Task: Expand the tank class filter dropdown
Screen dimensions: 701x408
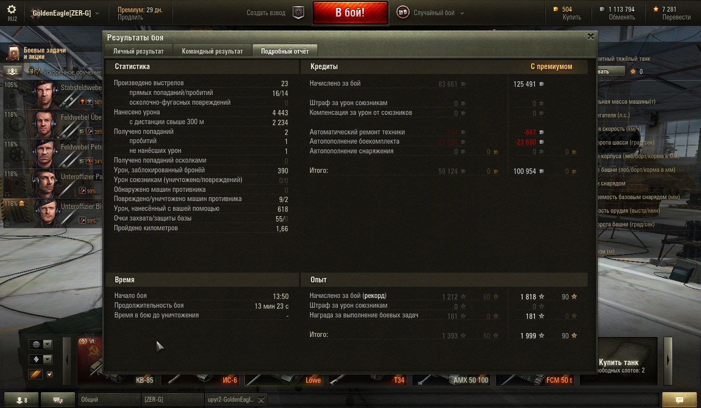Action: 40,360
